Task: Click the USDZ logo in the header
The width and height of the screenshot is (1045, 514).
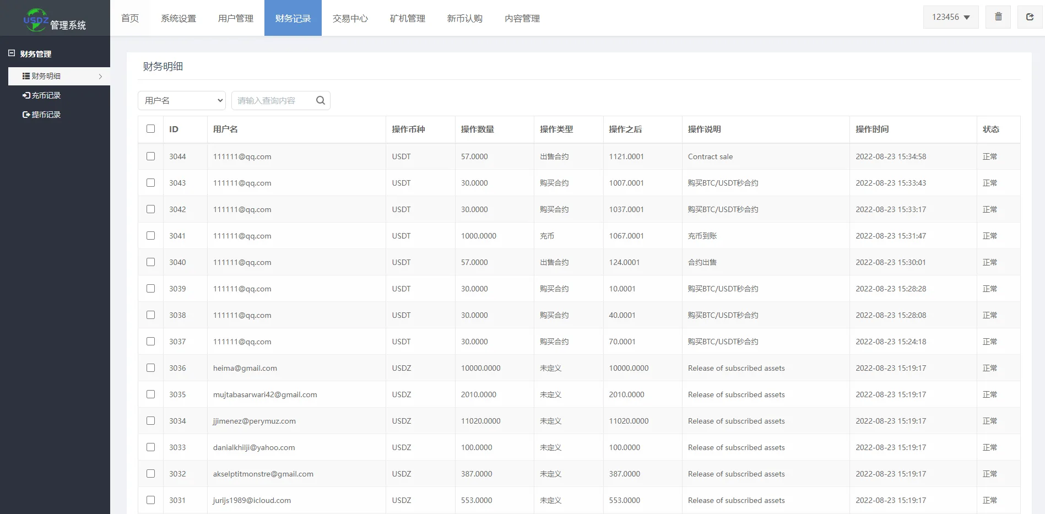Action: pos(35,18)
